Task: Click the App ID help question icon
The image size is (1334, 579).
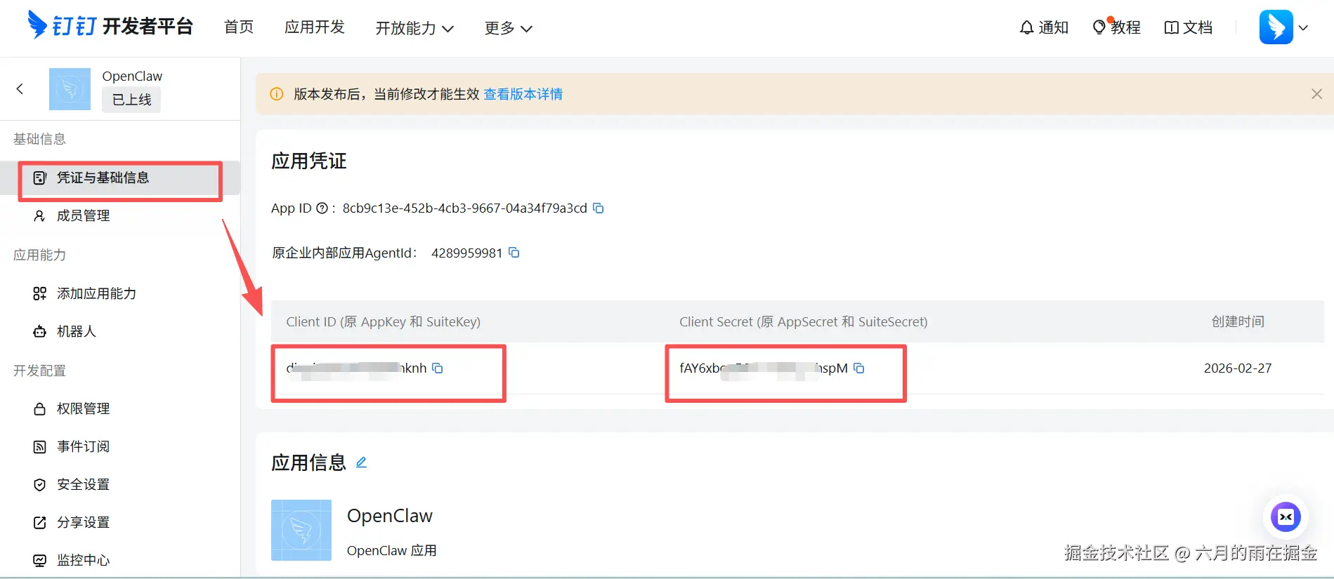Action: click(x=322, y=208)
